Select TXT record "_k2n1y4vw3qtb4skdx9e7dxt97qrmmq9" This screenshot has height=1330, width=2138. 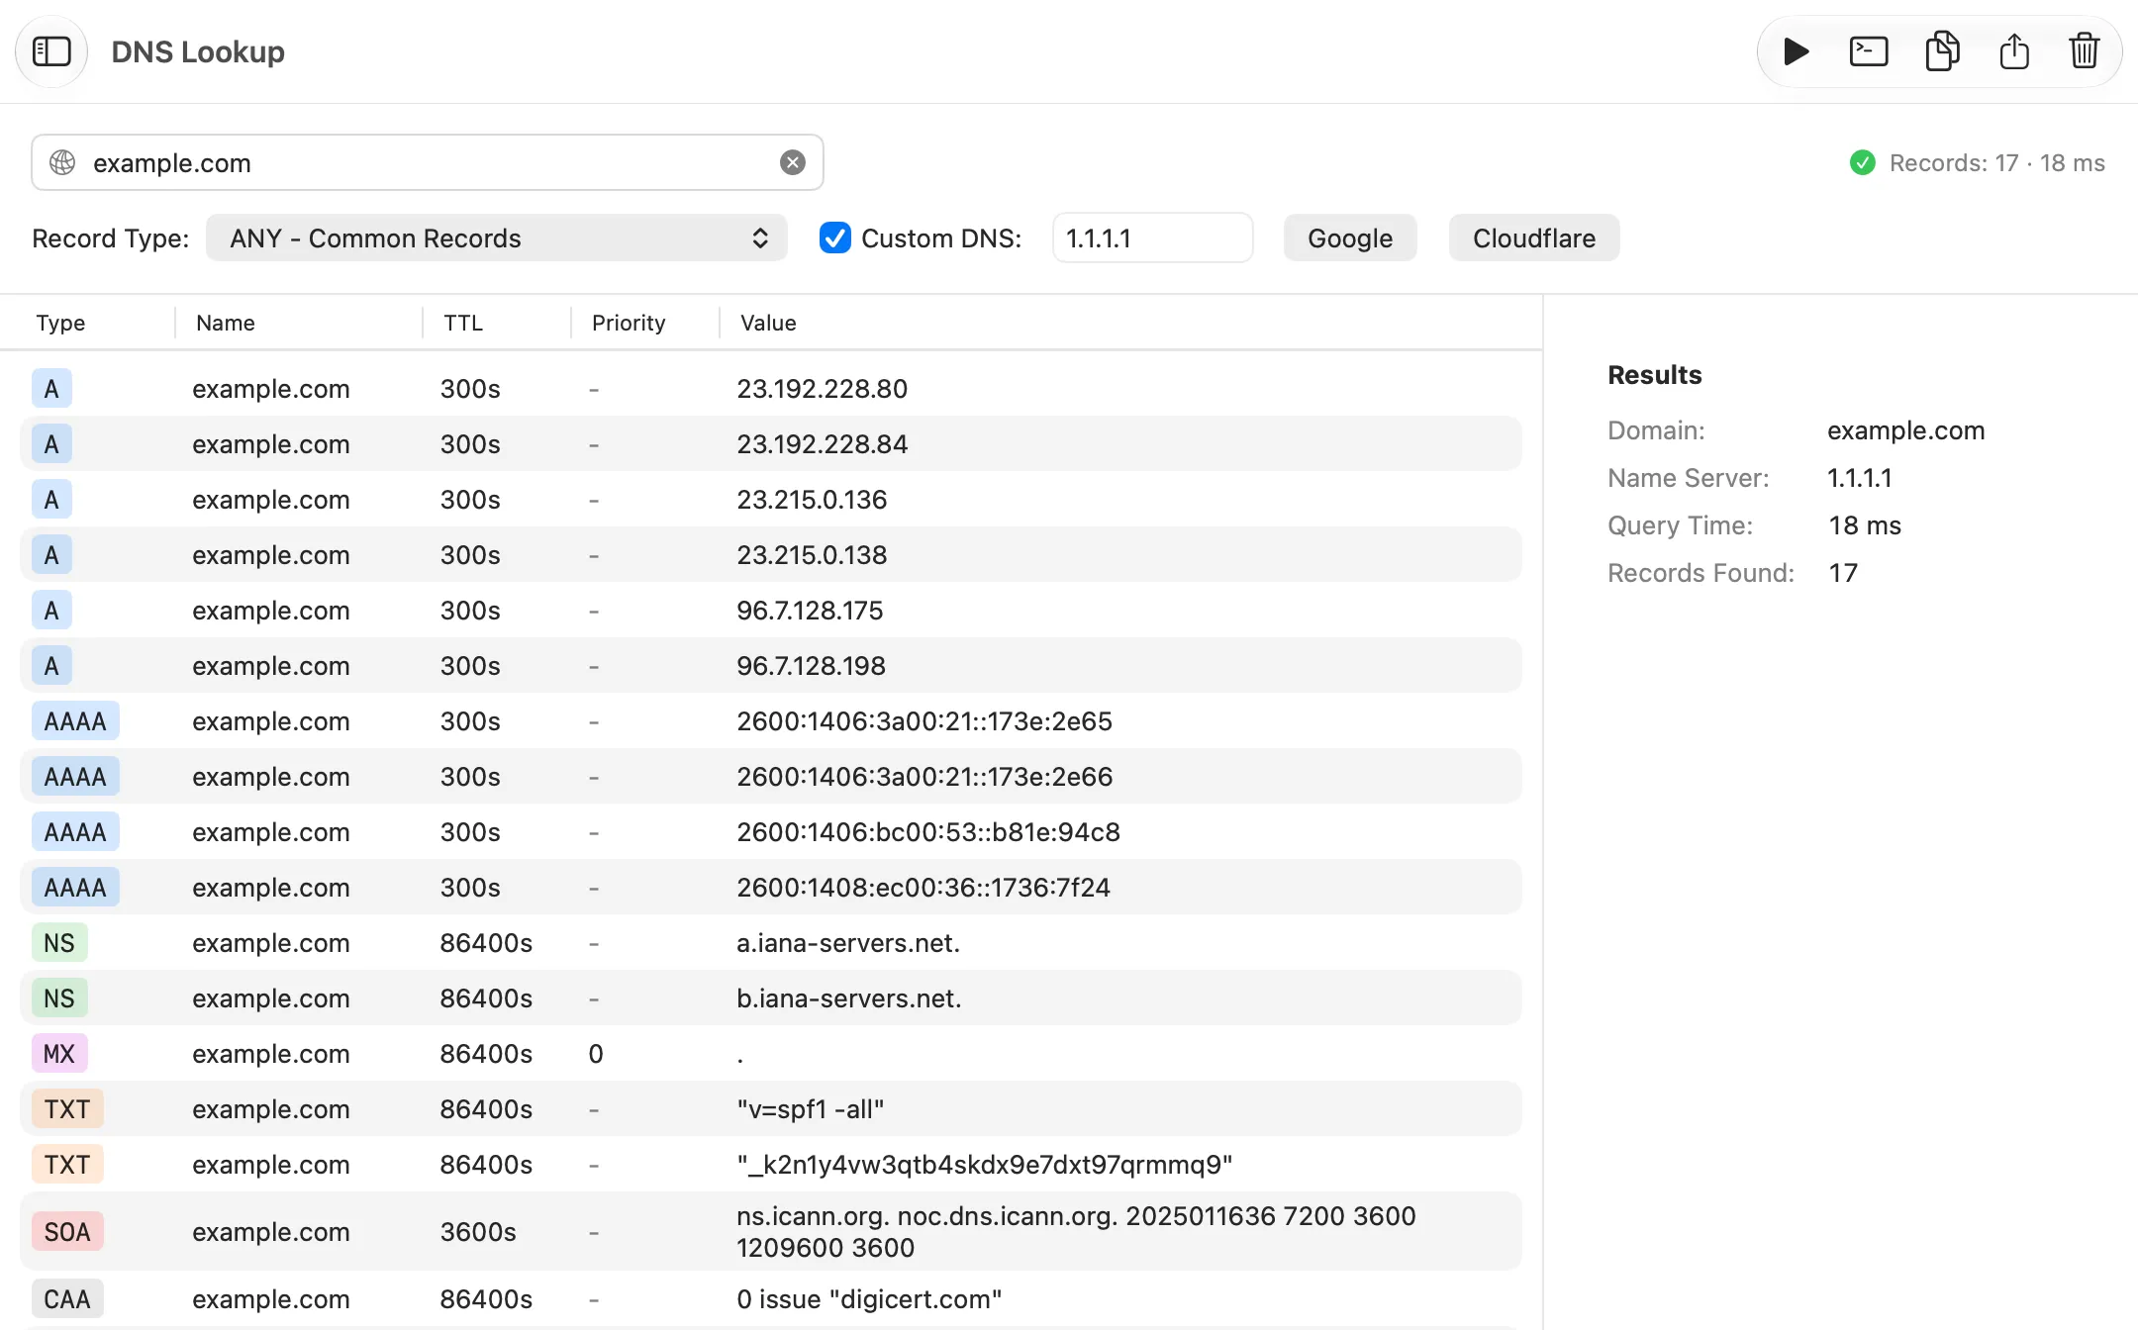[x=771, y=1165]
